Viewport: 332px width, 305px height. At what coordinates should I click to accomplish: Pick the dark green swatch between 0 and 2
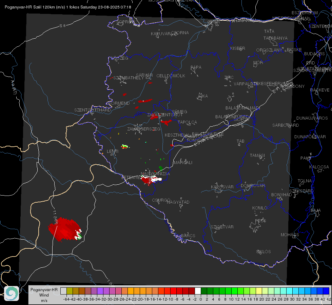(x=204, y=291)
